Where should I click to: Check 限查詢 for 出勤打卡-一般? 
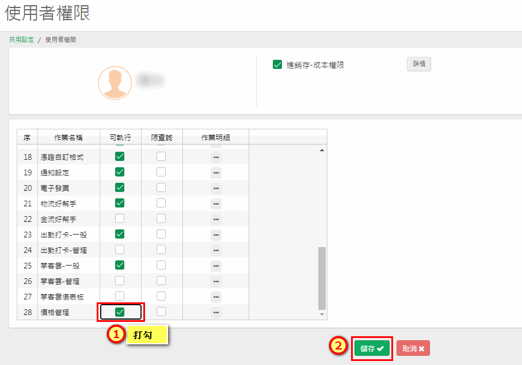[x=161, y=234]
